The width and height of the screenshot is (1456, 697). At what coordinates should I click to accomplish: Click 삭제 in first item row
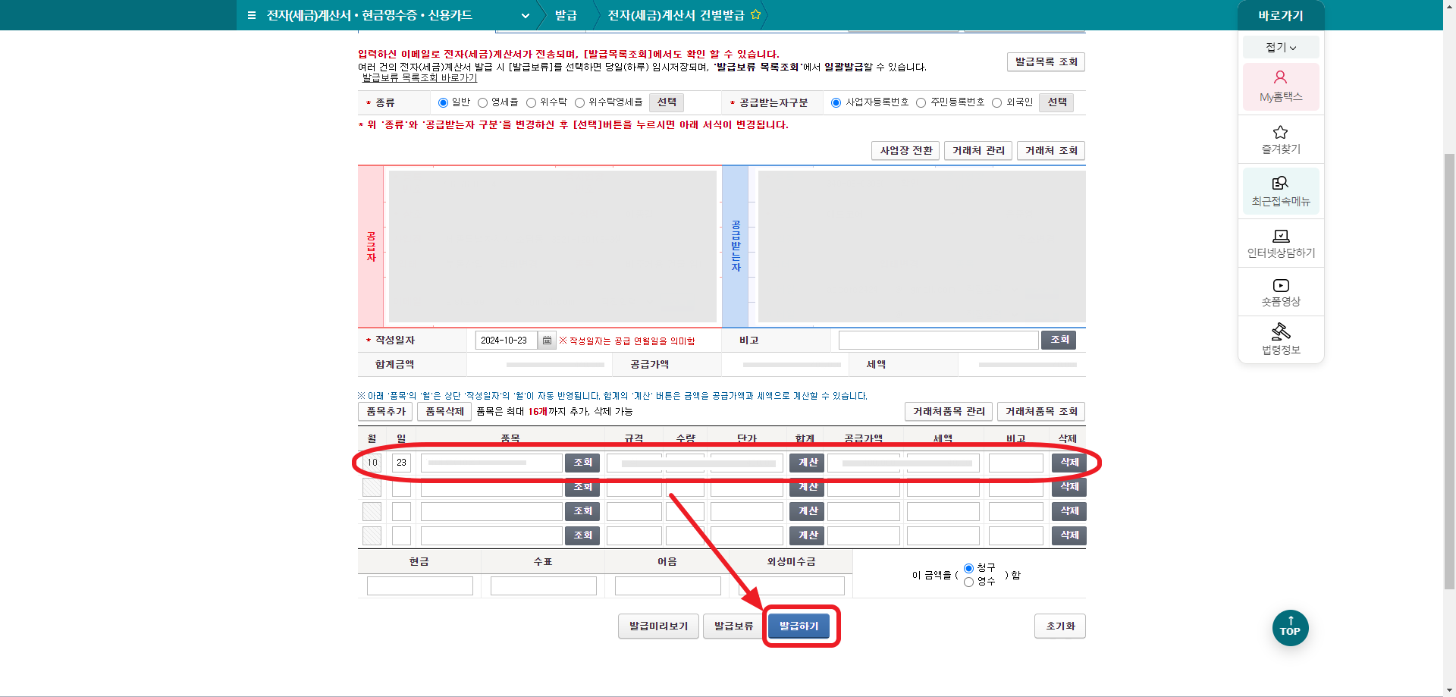[1069, 463]
